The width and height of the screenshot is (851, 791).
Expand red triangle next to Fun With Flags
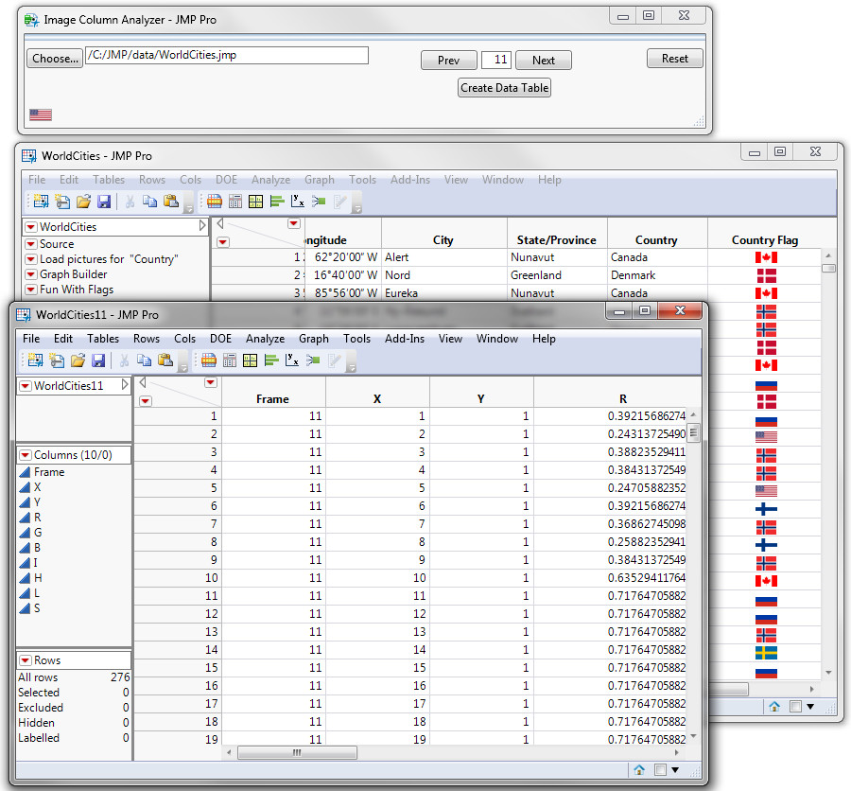[31, 290]
